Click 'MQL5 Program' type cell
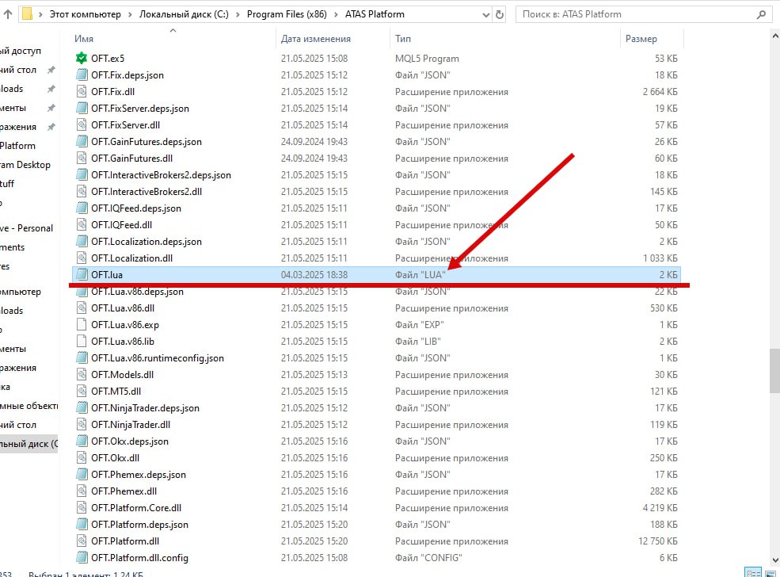Viewport: 780px width, 577px height. click(427, 58)
